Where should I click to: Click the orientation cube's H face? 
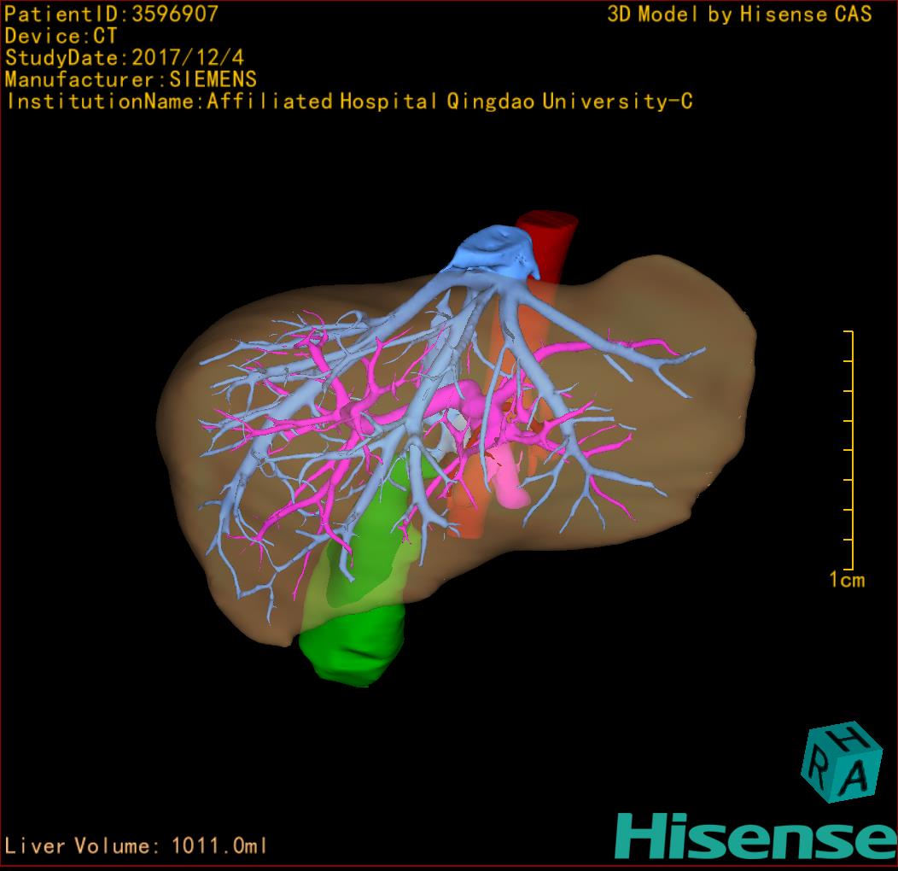coord(847,739)
